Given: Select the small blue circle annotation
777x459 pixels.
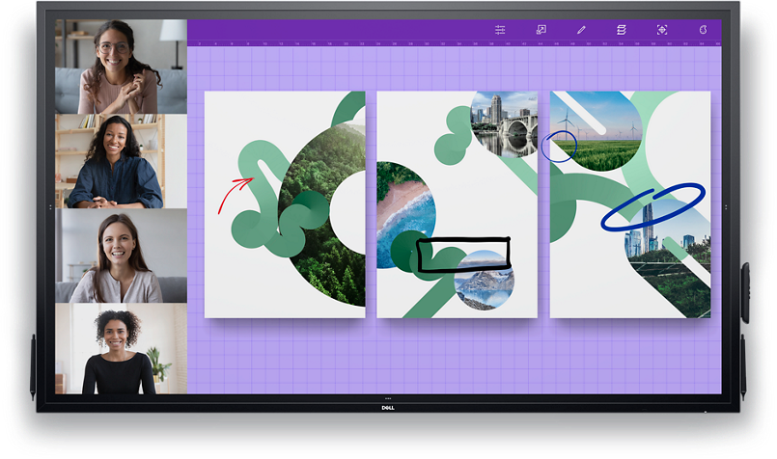Looking at the screenshot, I should [559, 148].
